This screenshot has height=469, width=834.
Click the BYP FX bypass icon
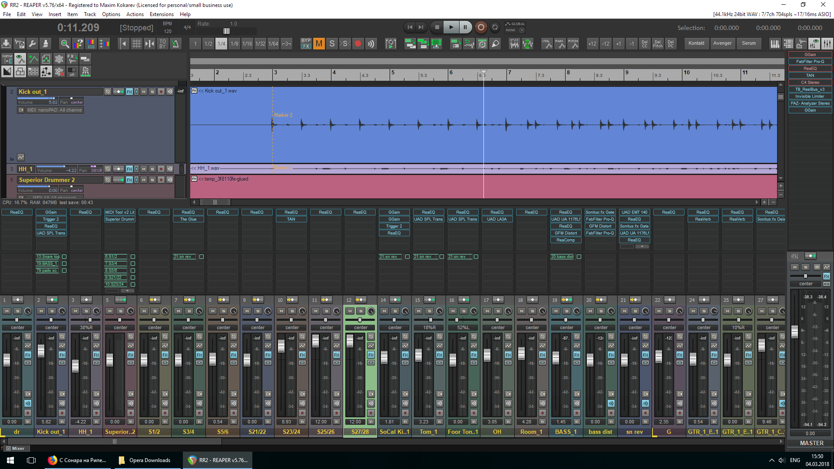coord(306,43)
